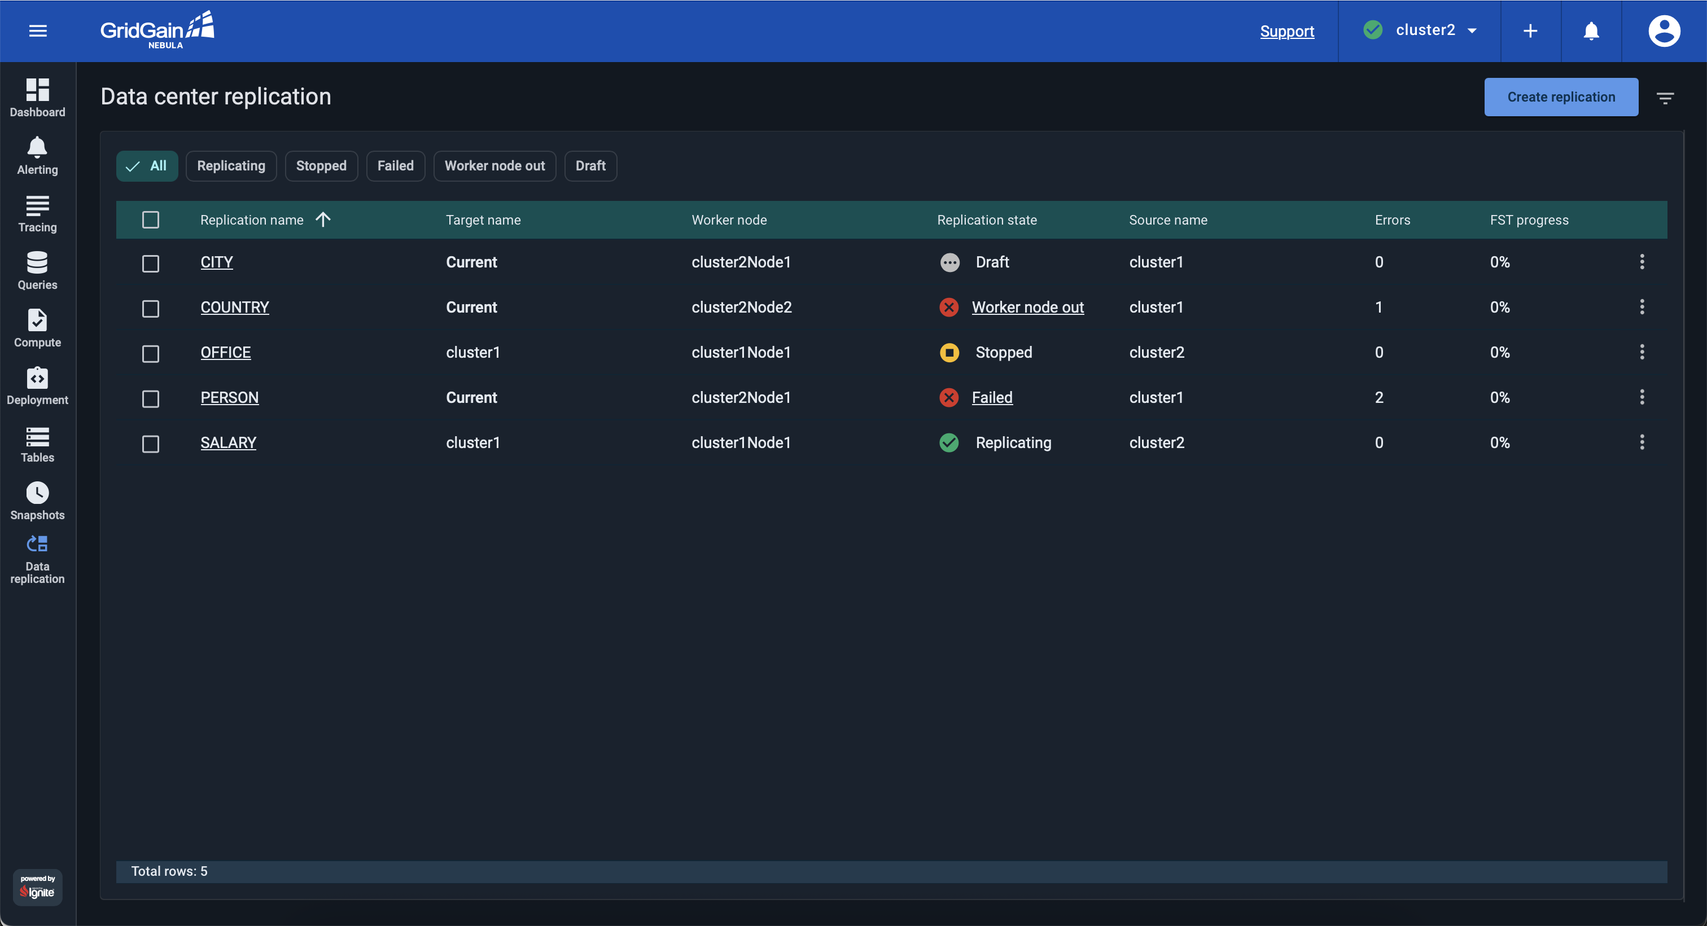Toggle the hamburger menu
Screen dimensions: 1707x926
[38, 31]
